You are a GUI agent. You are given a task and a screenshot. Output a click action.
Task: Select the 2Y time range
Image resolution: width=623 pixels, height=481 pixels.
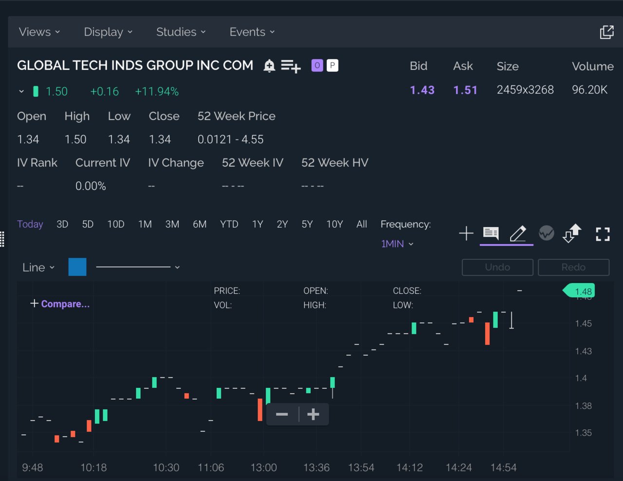[283, 224]
